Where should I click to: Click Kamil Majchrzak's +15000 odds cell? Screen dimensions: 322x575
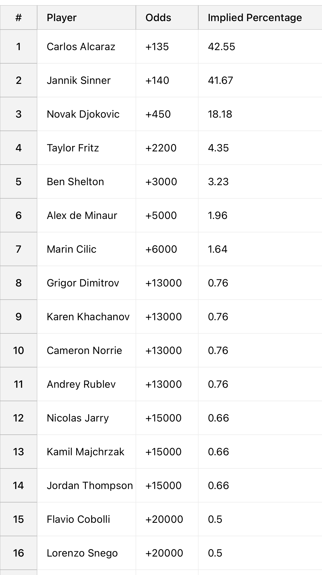(x=167, y=452)
